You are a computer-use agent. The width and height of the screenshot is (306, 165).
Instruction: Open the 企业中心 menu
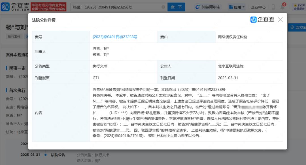[x=258, y=7]
